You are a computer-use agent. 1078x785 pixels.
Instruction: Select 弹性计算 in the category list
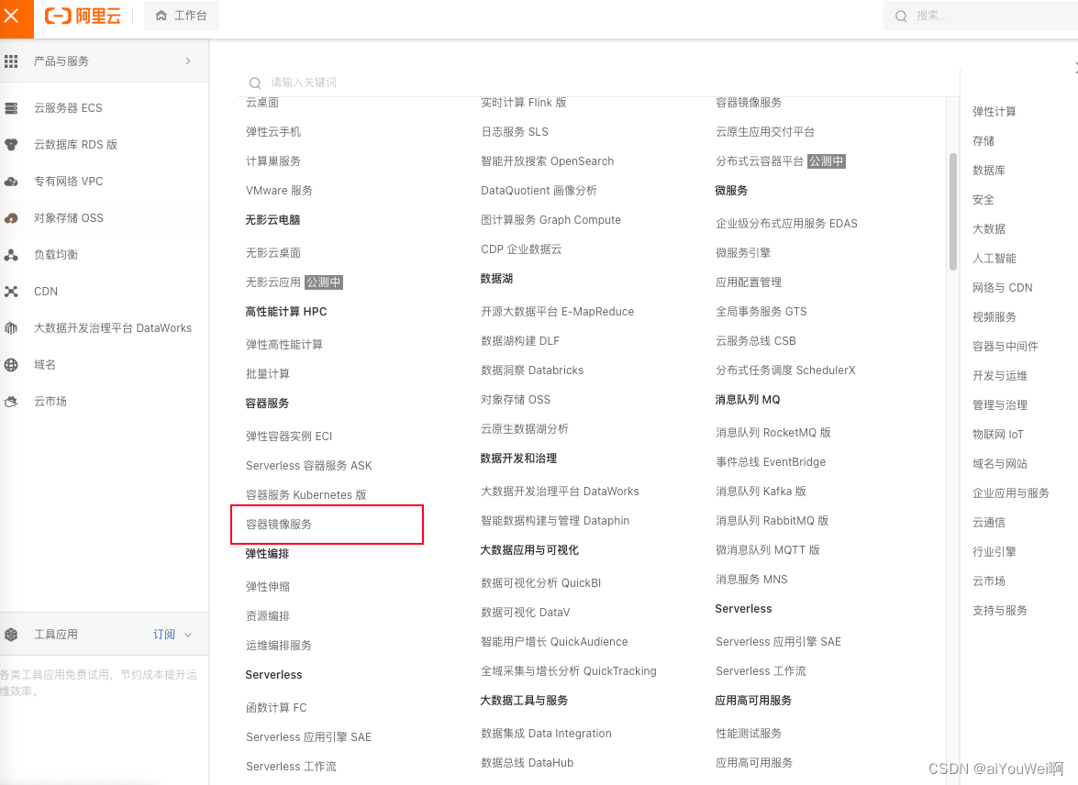point(995,111)
